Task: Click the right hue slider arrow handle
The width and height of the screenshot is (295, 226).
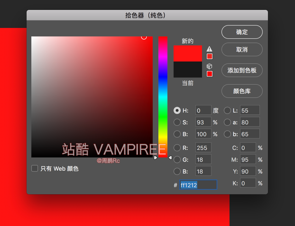Action: (170, 158)
